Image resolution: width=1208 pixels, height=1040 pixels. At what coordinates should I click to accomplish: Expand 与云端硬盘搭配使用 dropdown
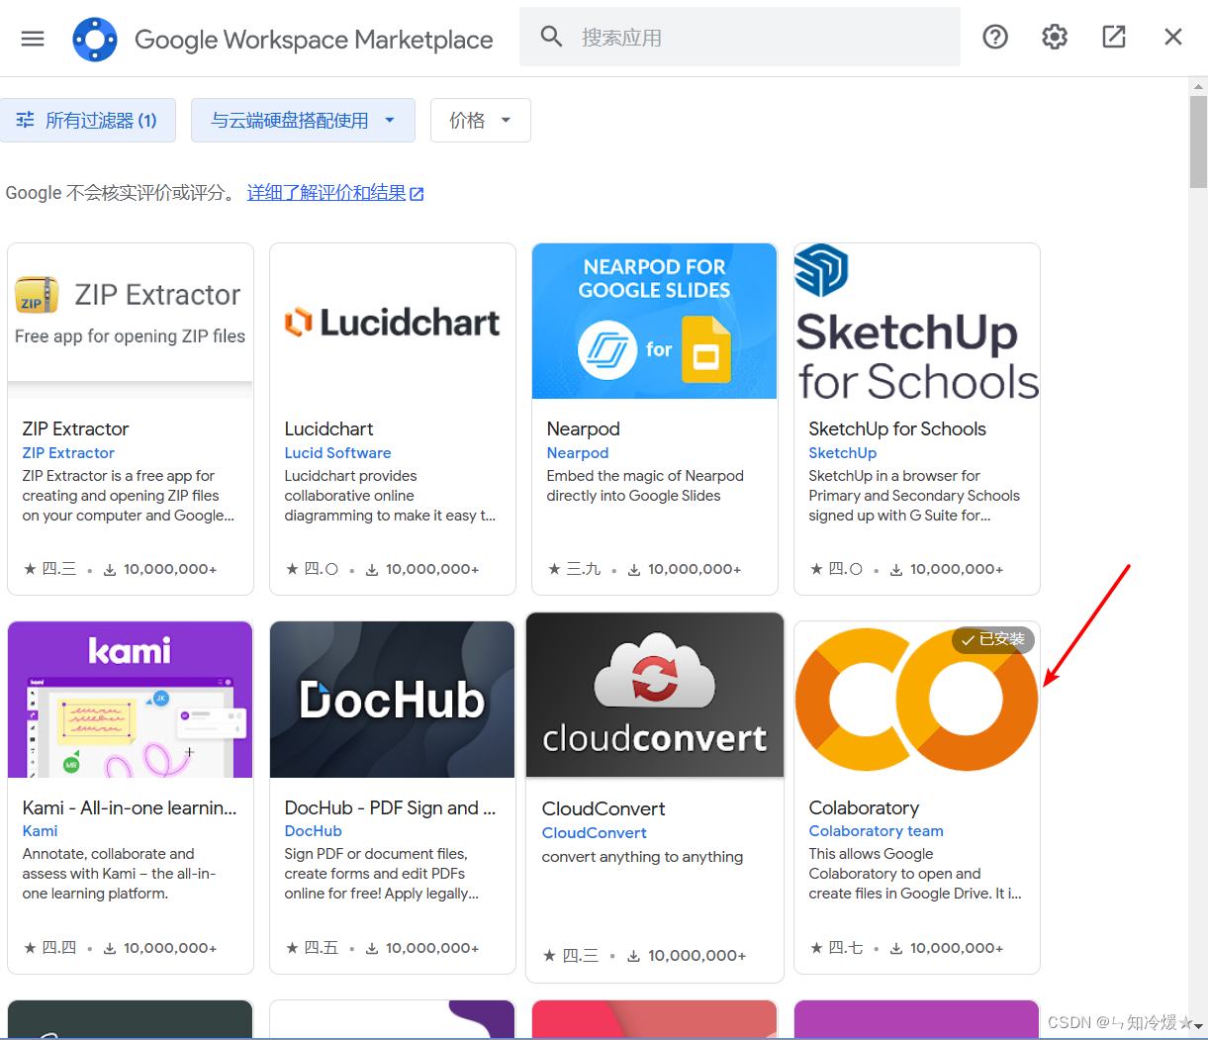[x=303, y=120]
